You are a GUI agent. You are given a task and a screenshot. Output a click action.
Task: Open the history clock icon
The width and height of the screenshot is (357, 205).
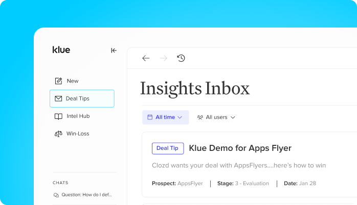(x=181, y=58)
